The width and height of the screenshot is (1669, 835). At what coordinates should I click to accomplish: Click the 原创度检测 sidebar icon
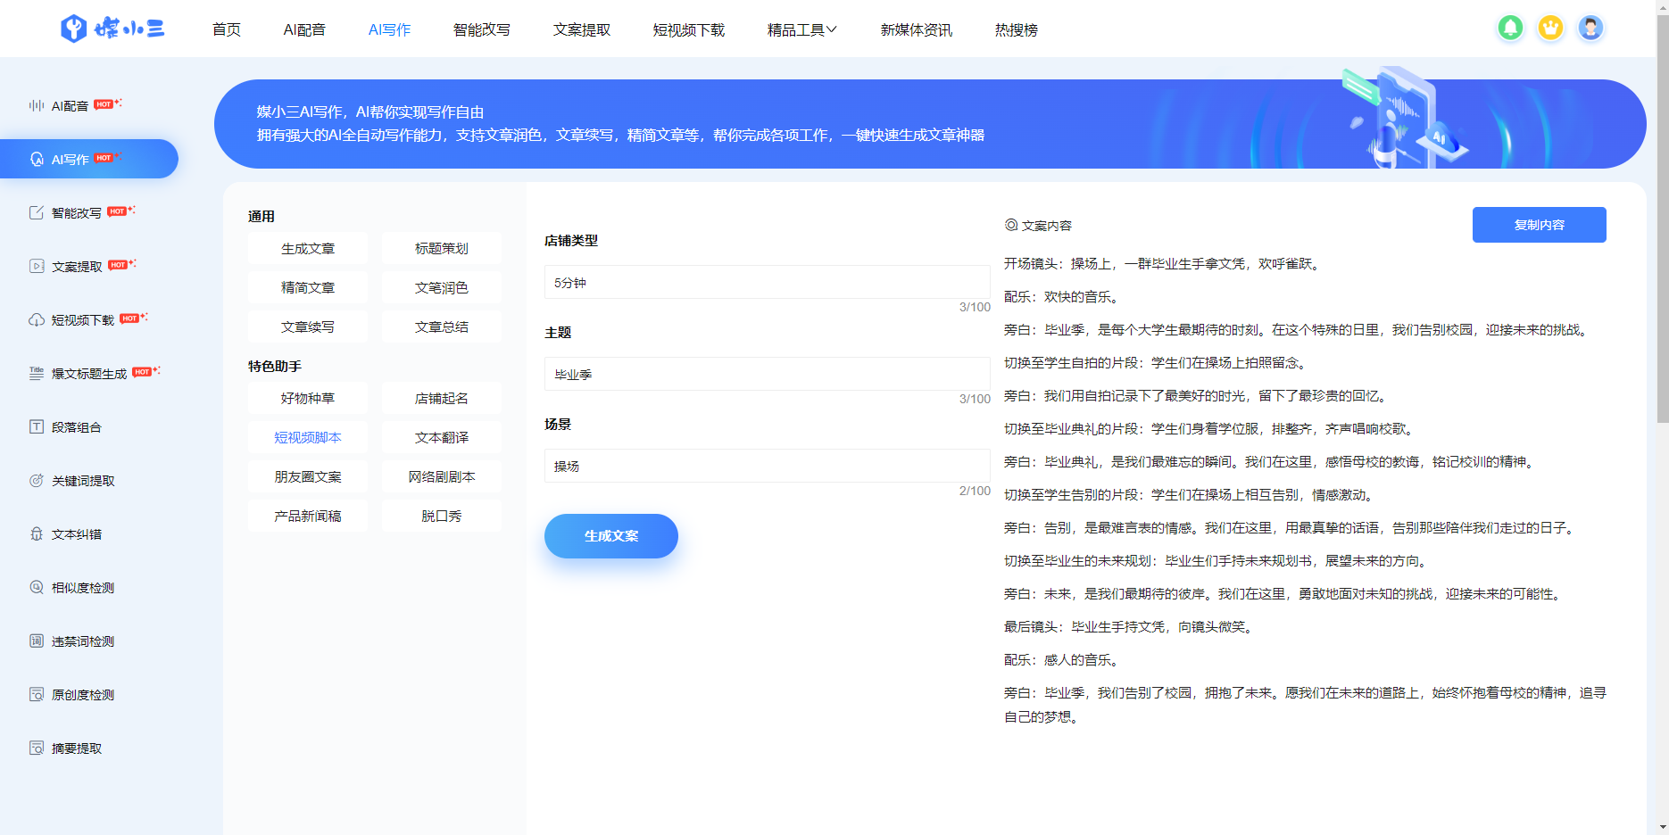pos(37,694)
